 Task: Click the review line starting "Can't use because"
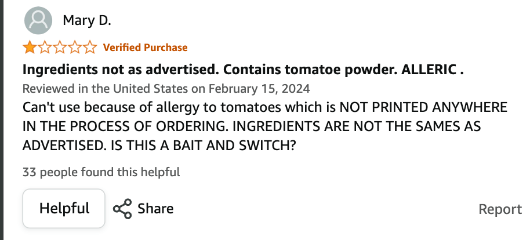click(x=265, y=108)
